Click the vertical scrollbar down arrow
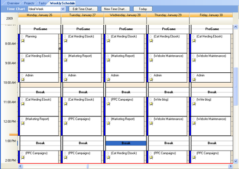The image size is (239, 169). pos(236,161)
